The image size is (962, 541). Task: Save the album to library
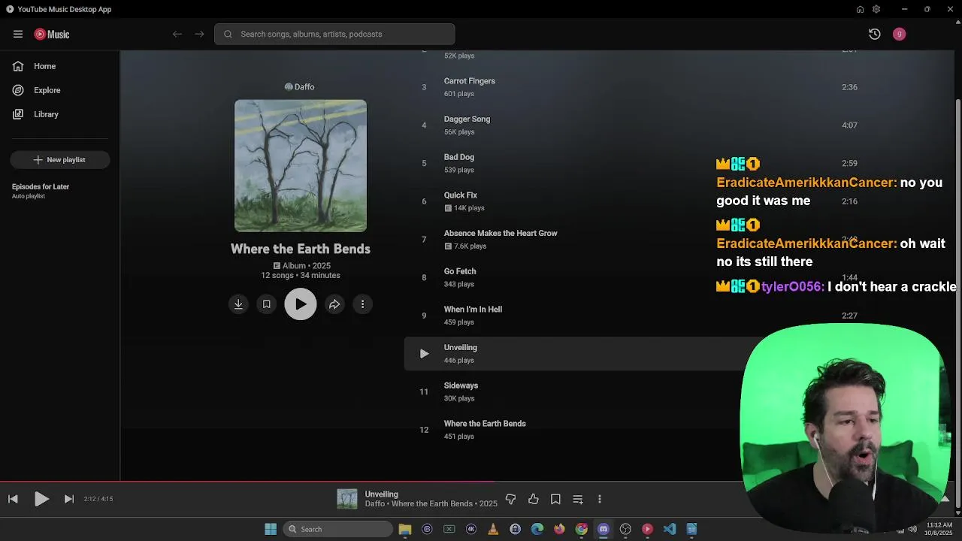[x=266, y=304]
